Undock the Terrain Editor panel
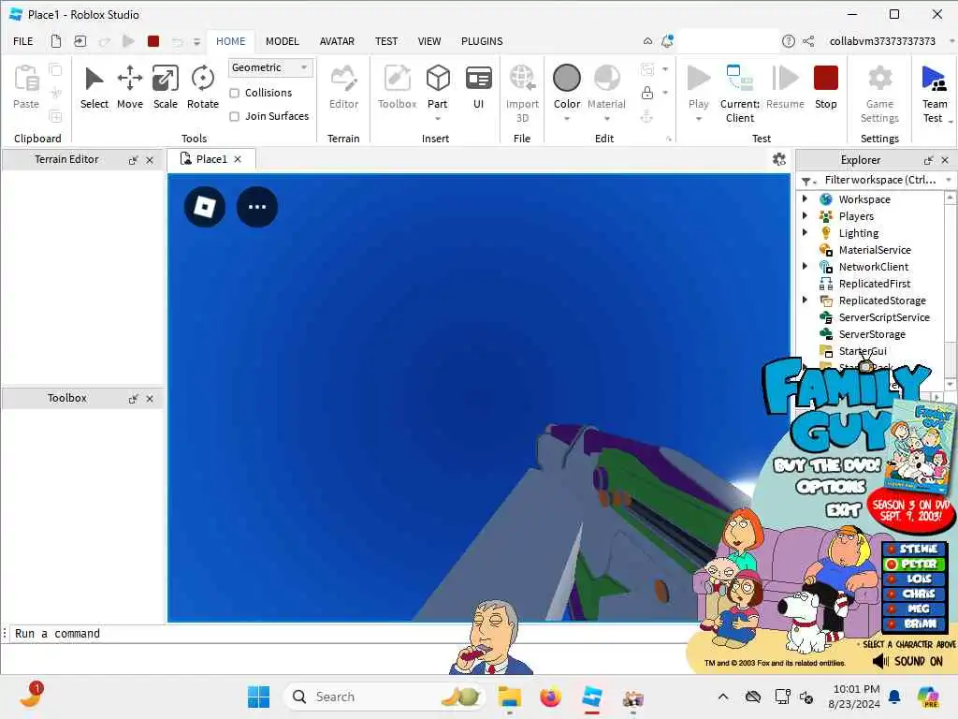Viewport: 958px width, 719px height. tap(133, 160)
